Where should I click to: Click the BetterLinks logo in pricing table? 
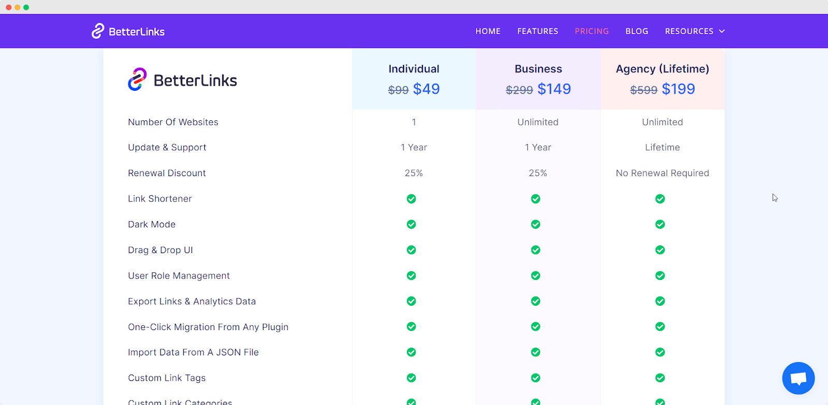click(x=182, y=80)
